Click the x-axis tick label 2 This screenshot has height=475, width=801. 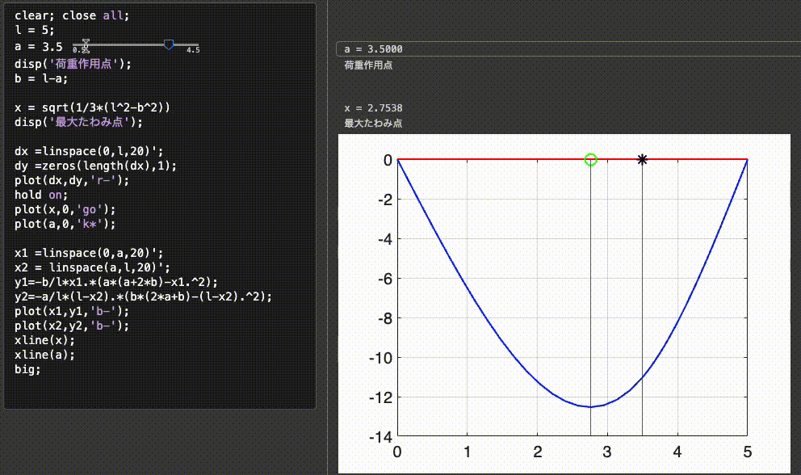coord(538,452)
